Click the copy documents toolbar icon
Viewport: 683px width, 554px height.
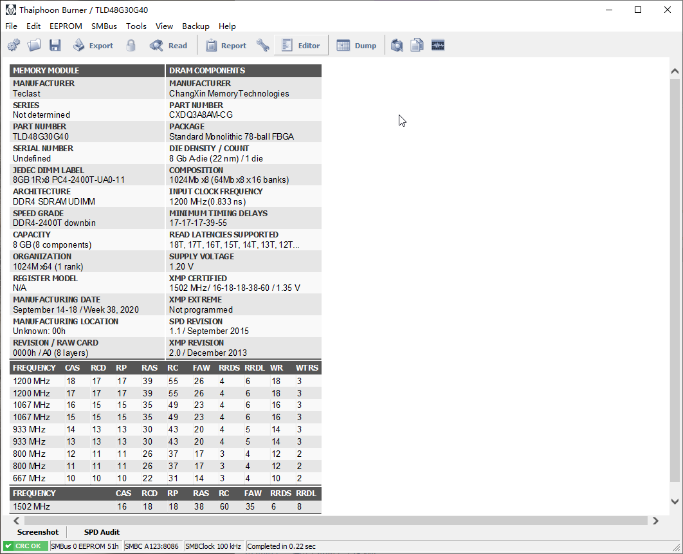click(x=417, y=46)
